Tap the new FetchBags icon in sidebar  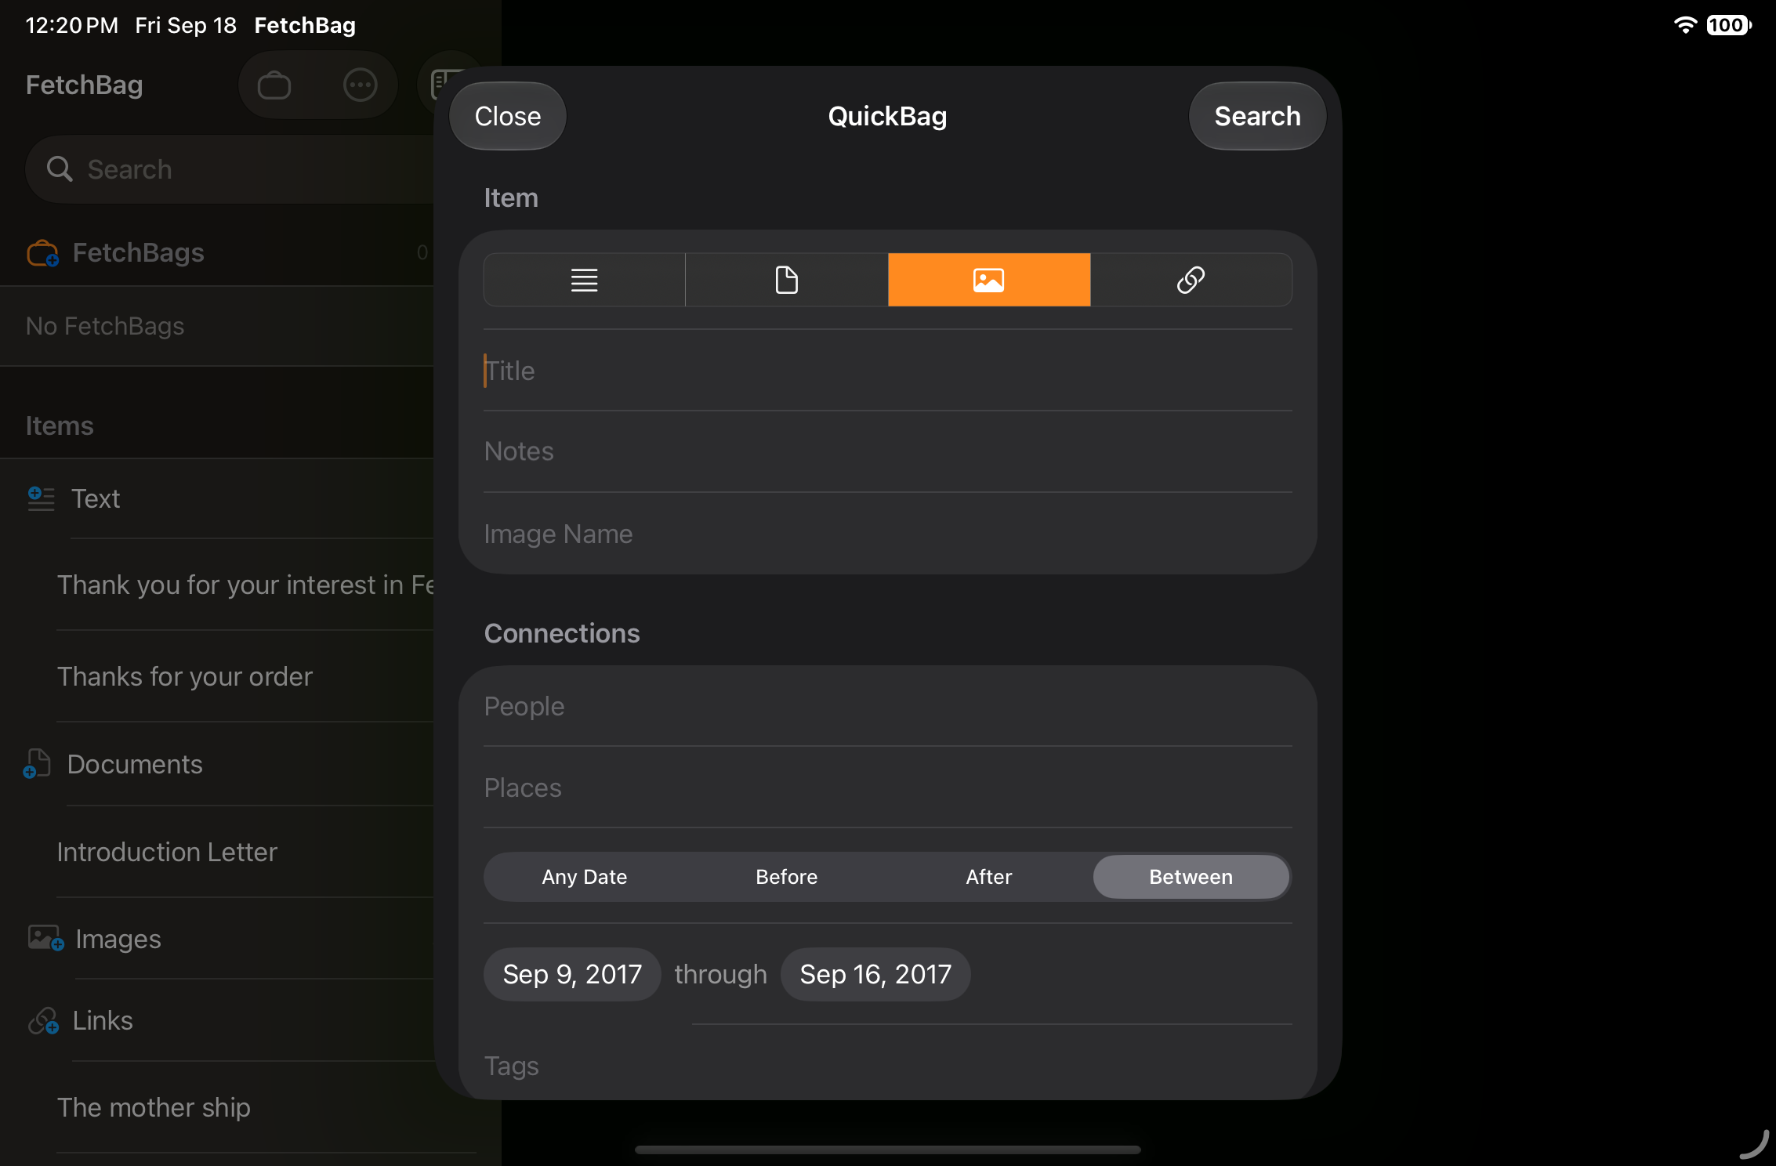(42, 253)
